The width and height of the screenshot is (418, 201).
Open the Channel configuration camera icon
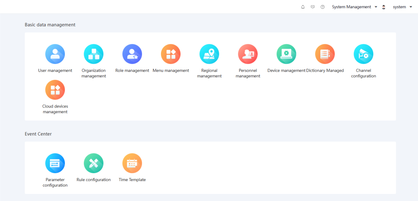click(363, 54)
